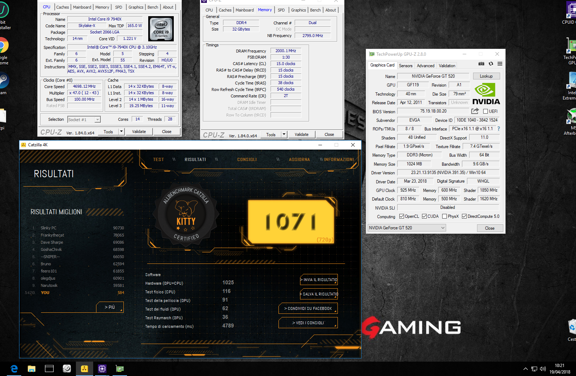Open the TEST tab in Catzilla
The image size is (576, 376).
click(x=158, y=160)
